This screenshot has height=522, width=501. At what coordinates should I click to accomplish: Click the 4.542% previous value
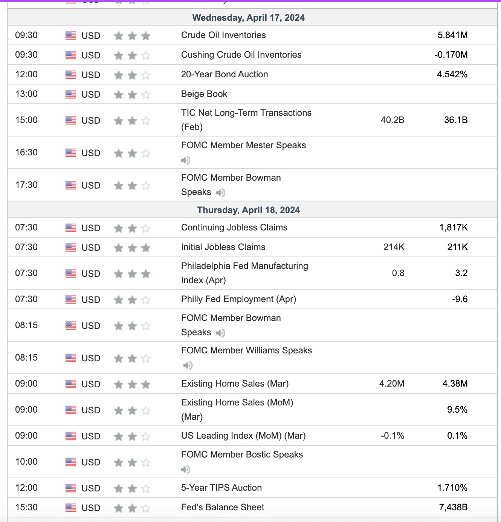[452, 74]
